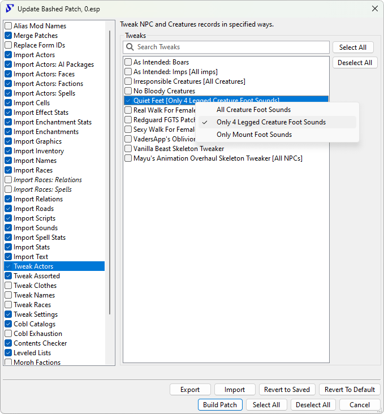Enable Replace Form IDs checkbox
This screenshot has height=414, width=384.
coord(8,45)
